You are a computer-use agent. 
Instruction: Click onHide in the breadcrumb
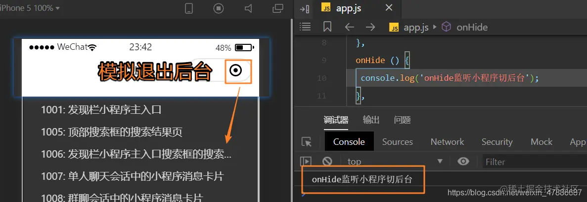point(472,27)
